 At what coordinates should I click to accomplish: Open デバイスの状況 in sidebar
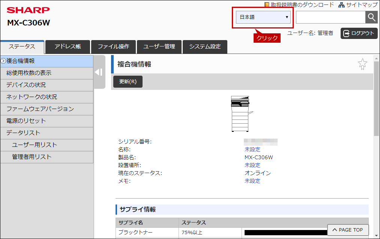point(47,85)
